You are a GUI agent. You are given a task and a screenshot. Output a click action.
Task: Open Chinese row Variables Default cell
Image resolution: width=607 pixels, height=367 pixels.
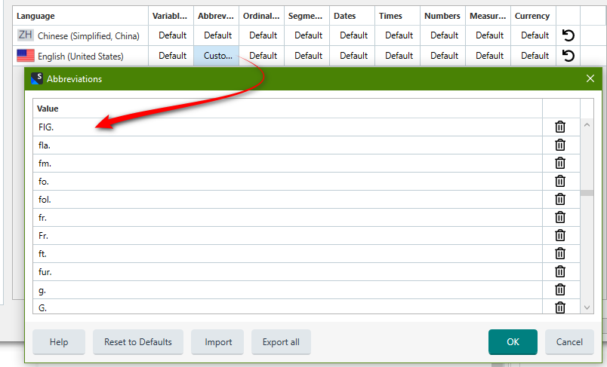[171, 35]
